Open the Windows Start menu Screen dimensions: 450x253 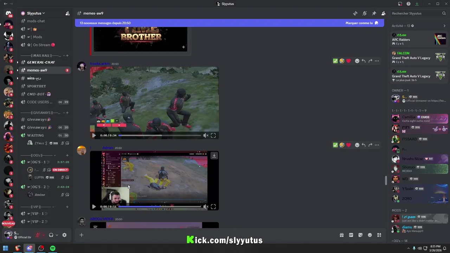[6, 248]
